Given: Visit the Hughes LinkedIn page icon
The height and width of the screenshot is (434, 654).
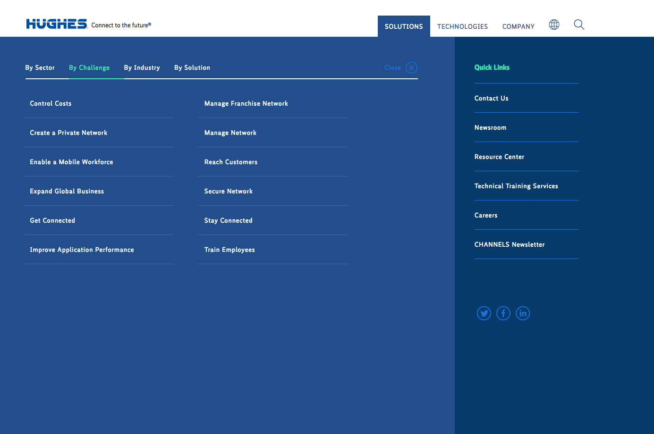Looking at the screenshot, I should [523, 313].
